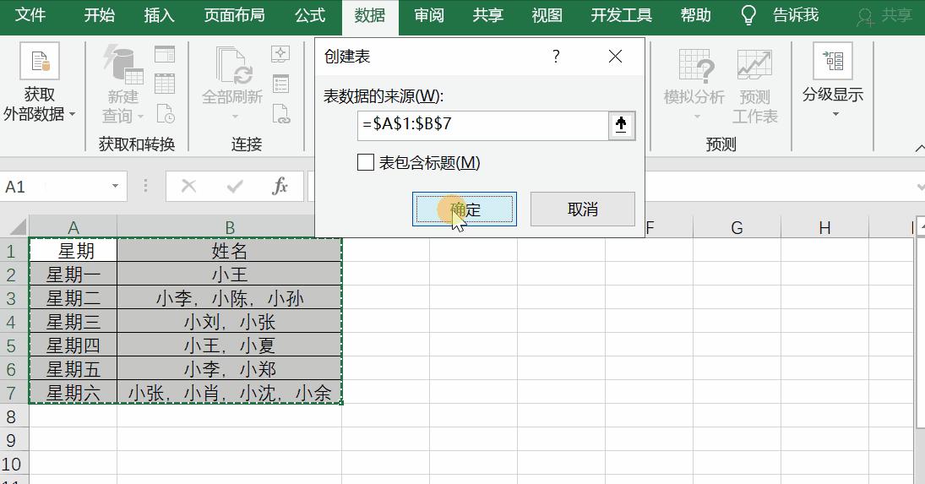The height and width of the screenshot is (484, 925).
Task: Expand the 获取外部数据 dropdown arrow
Action: pyautogui.click(x=73, y=114)
